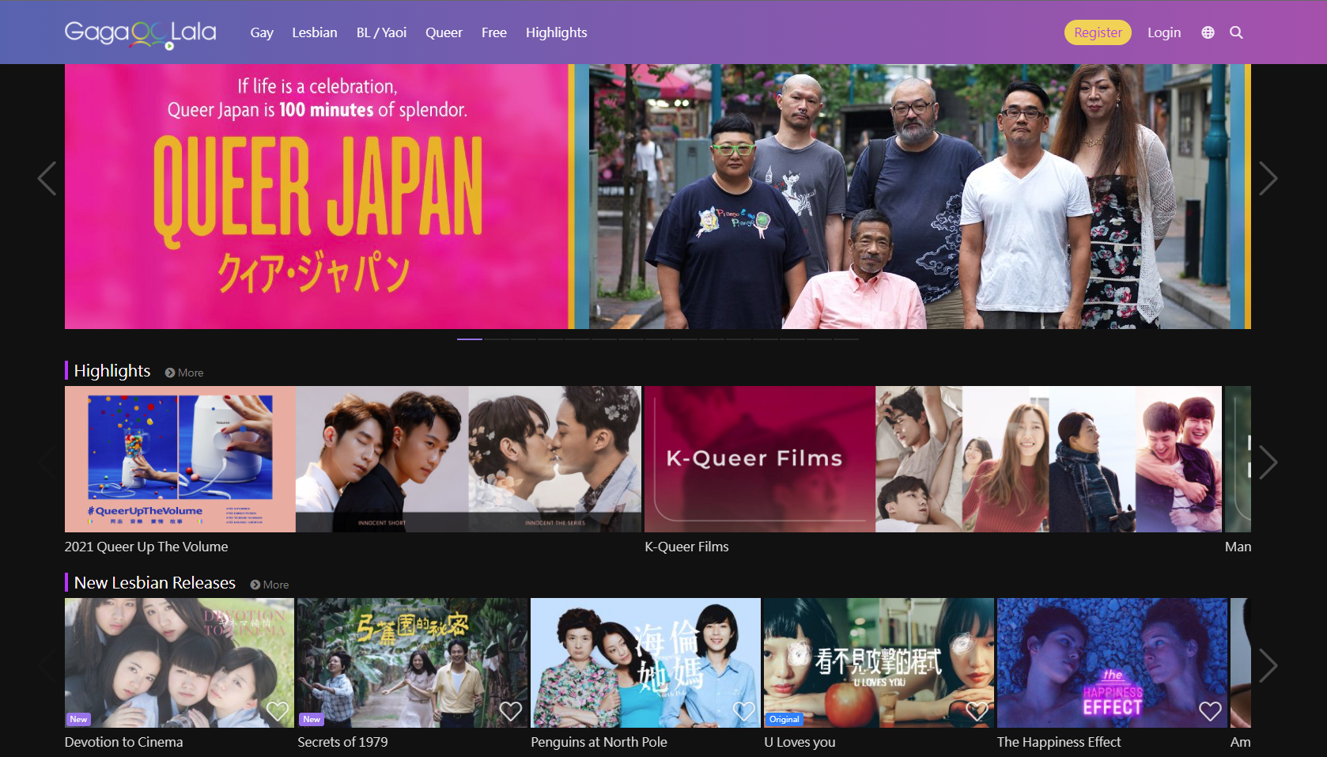Open the Lesbian category menu
1327x757 pixels.
pyautogui.click(x=315, y=32)
